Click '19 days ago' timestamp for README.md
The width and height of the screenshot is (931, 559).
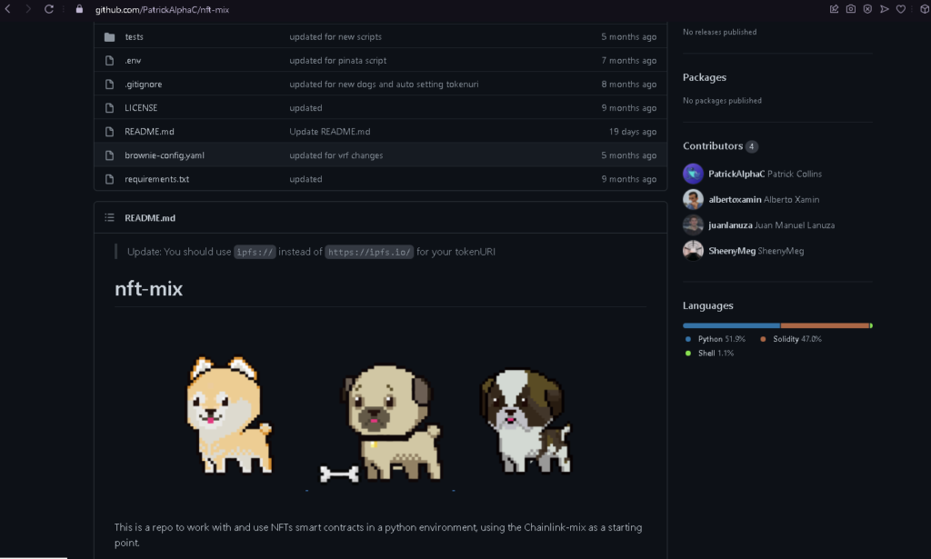click(x=633, y=132)
